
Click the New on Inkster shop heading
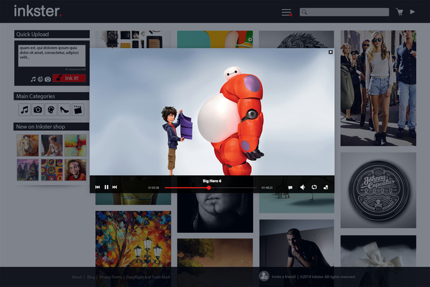tap(41, 127)
